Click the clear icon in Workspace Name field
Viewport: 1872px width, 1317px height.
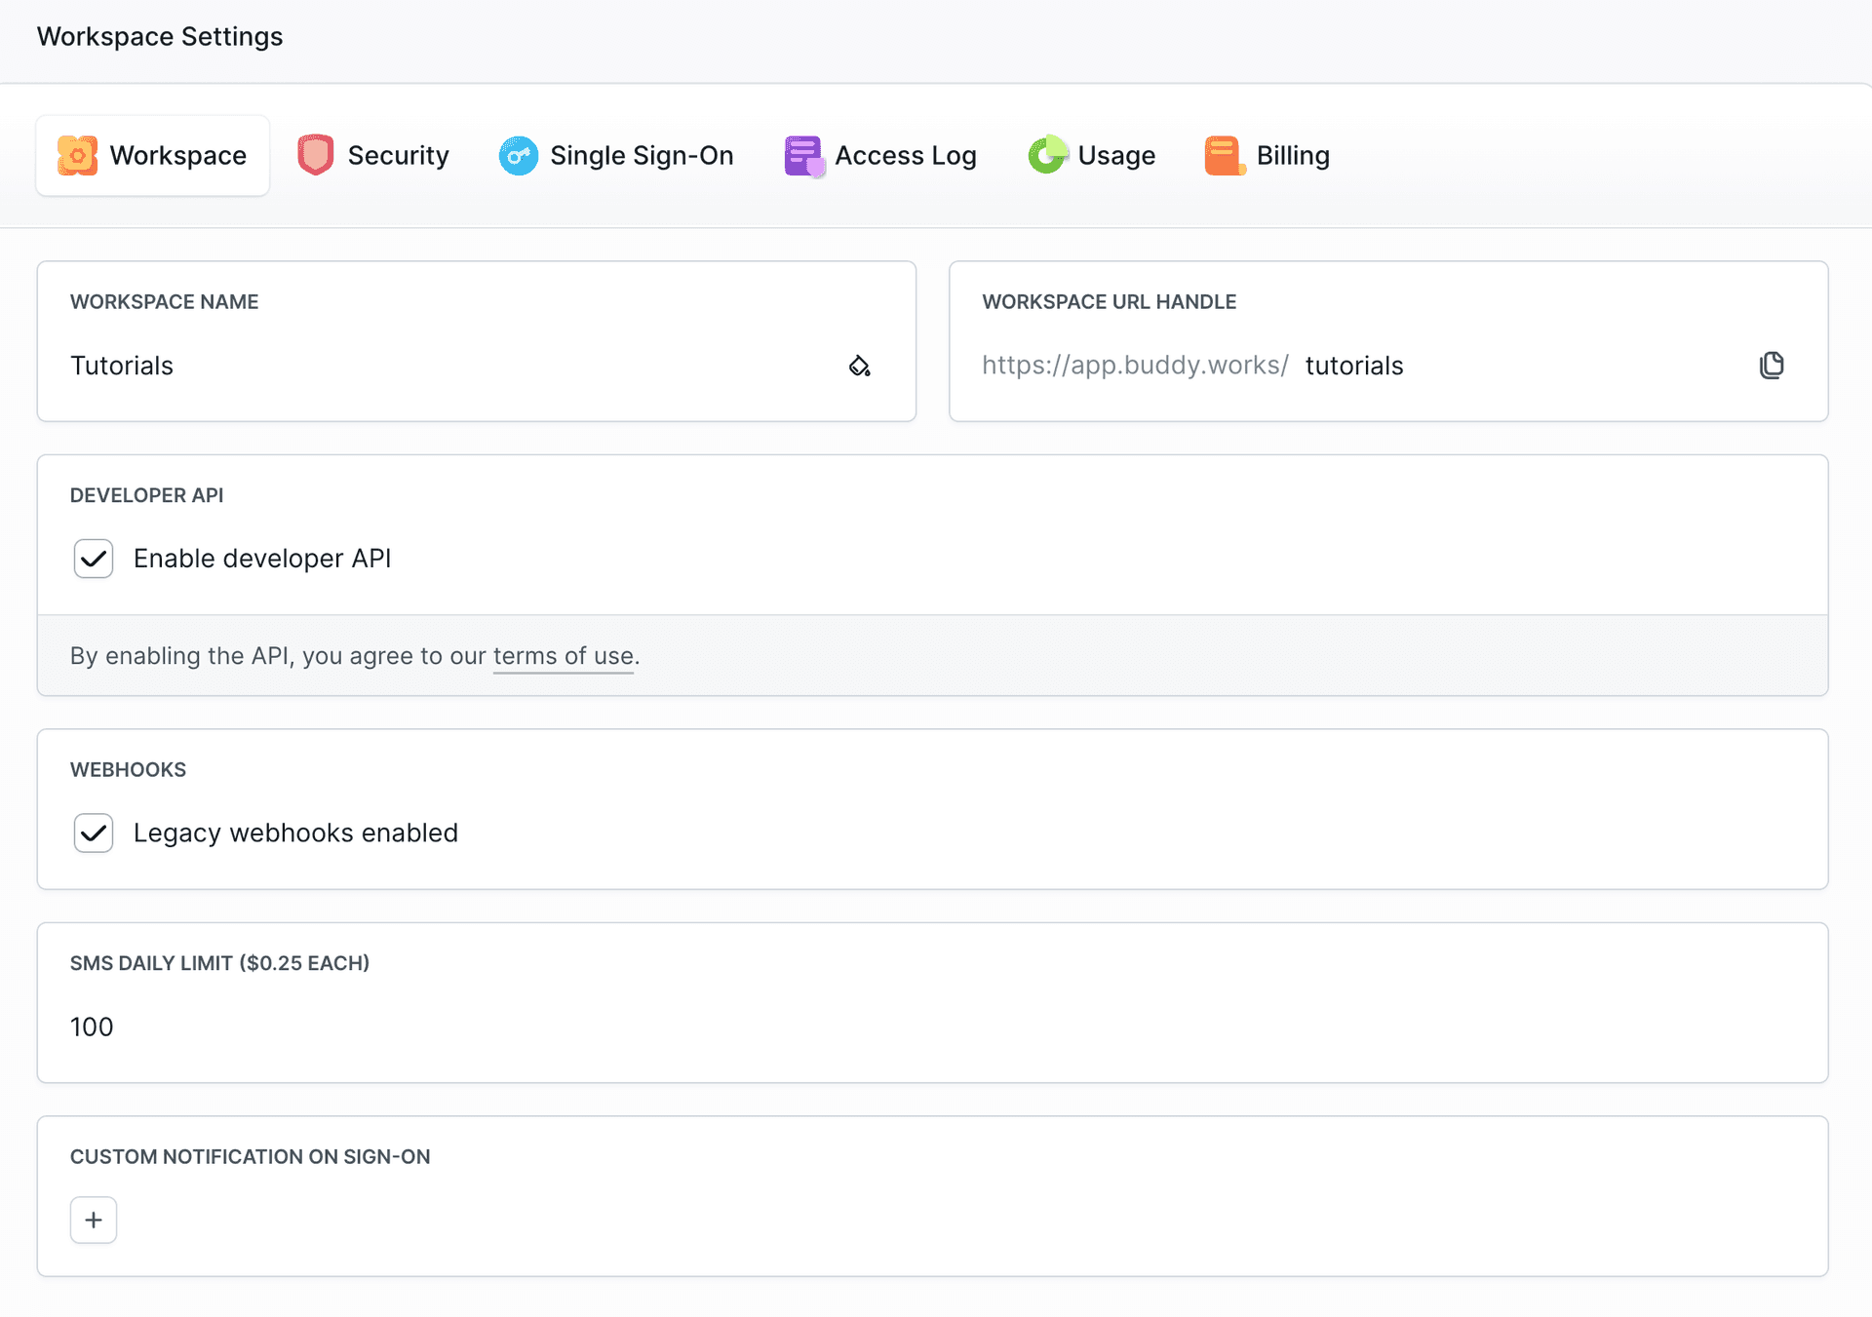[x=859, y=366]
